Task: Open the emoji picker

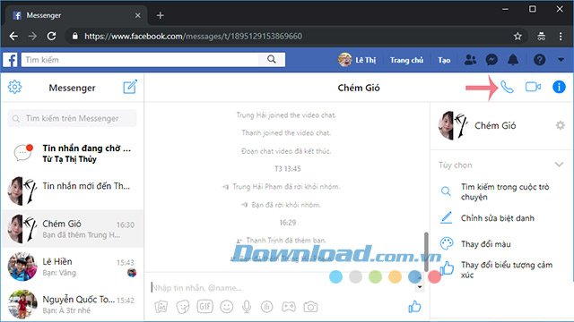Action: [x=227, y=307]
